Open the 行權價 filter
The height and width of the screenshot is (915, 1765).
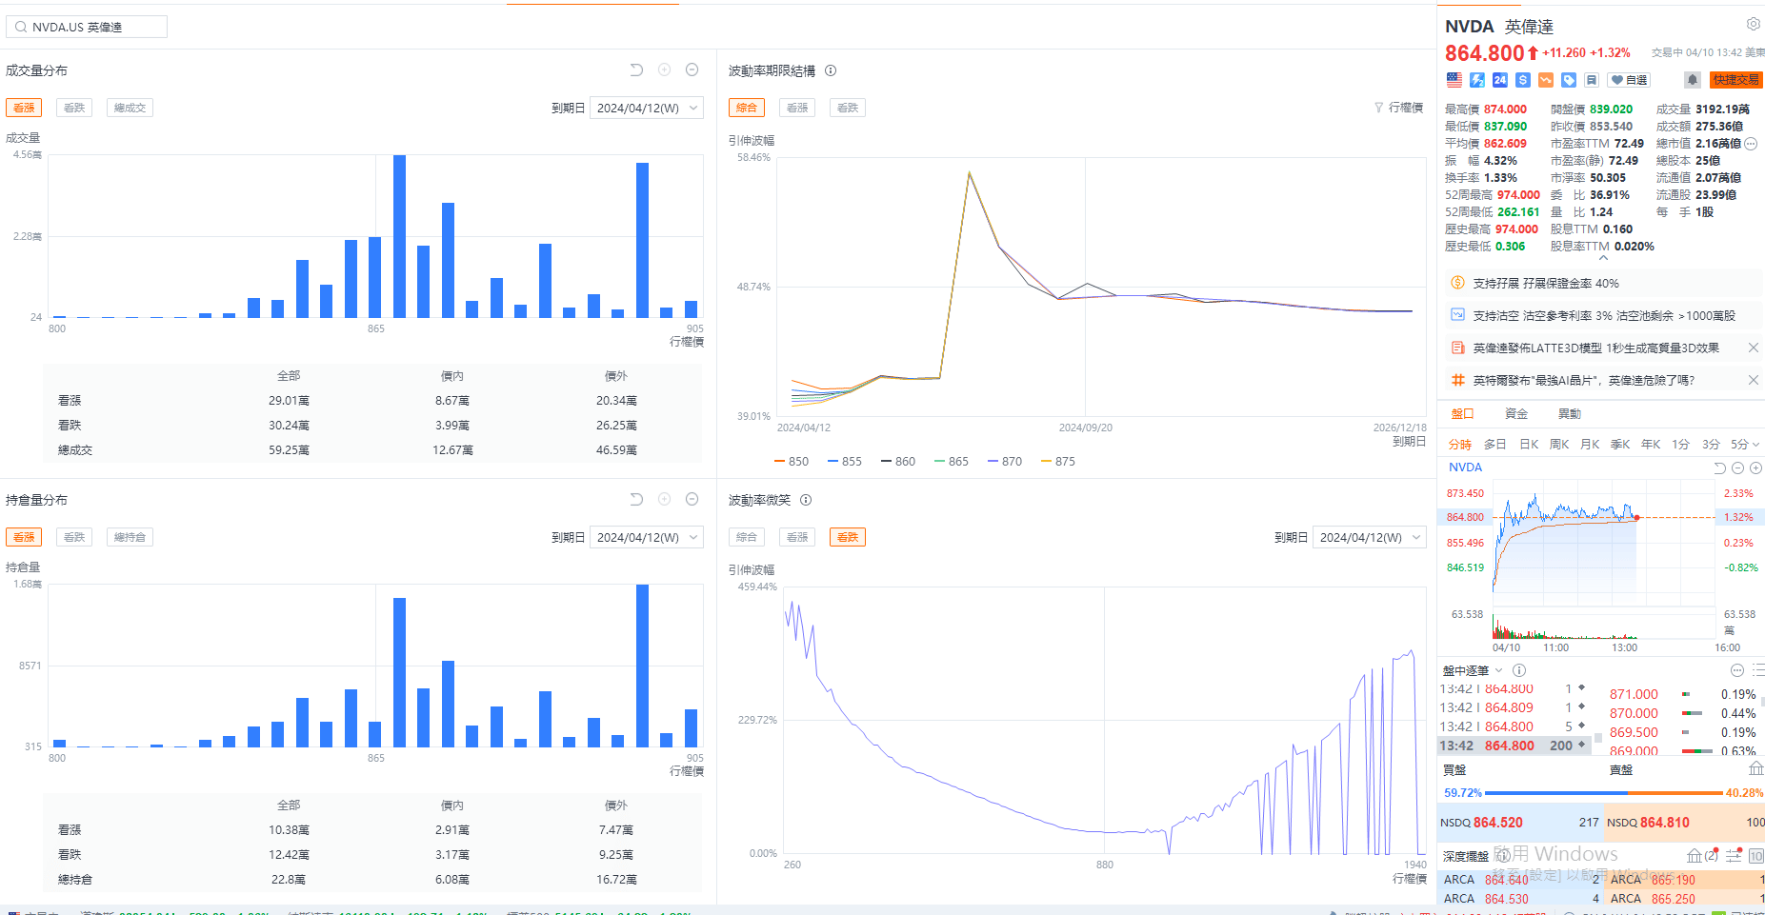tap(1398, 108)
